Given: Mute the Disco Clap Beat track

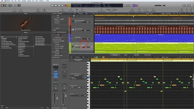Looking at the screenshot, I should 75,30.
